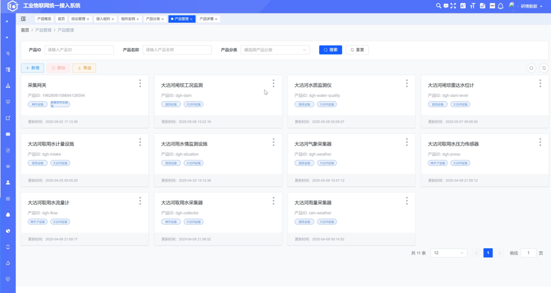Focus the 产品名称 input field
Viewport: 551px width, 293px height.
pyautogui.click(x=177, y=50)
